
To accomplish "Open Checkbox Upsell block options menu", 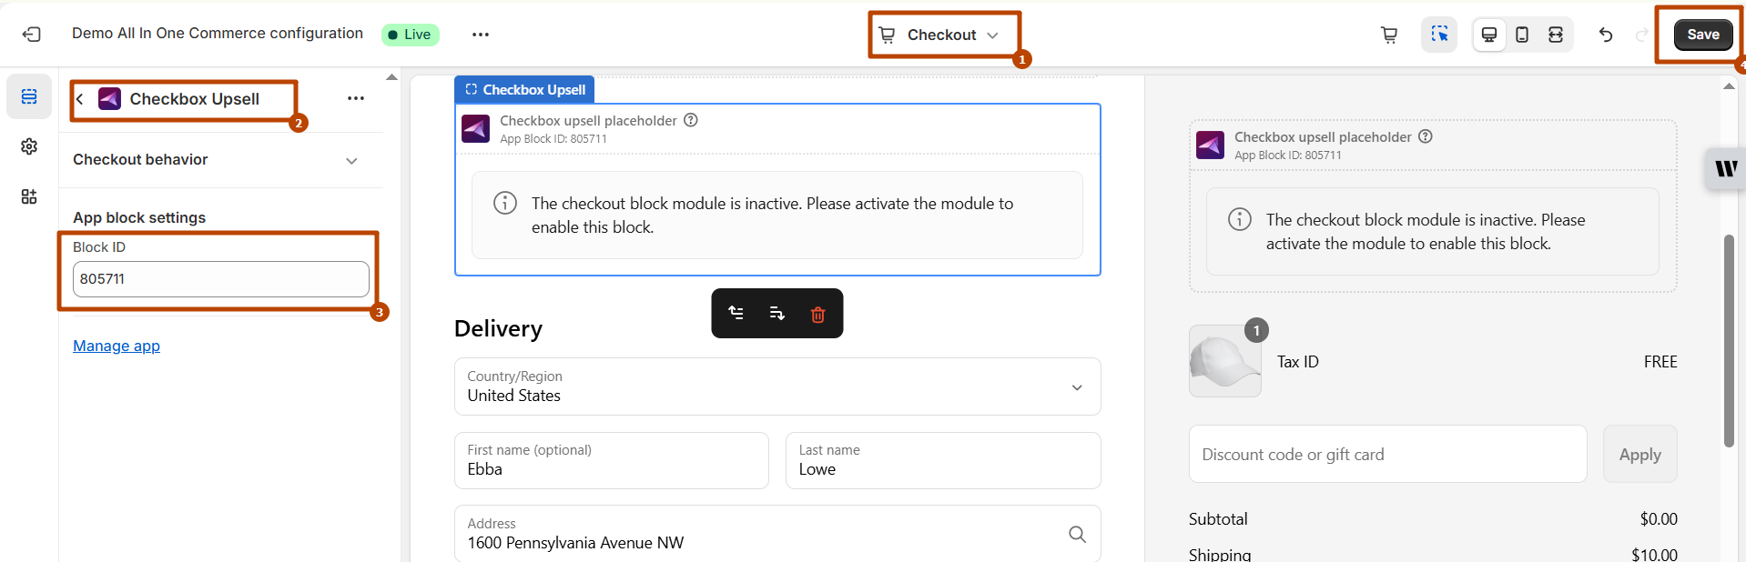I will tap(355, 98).
